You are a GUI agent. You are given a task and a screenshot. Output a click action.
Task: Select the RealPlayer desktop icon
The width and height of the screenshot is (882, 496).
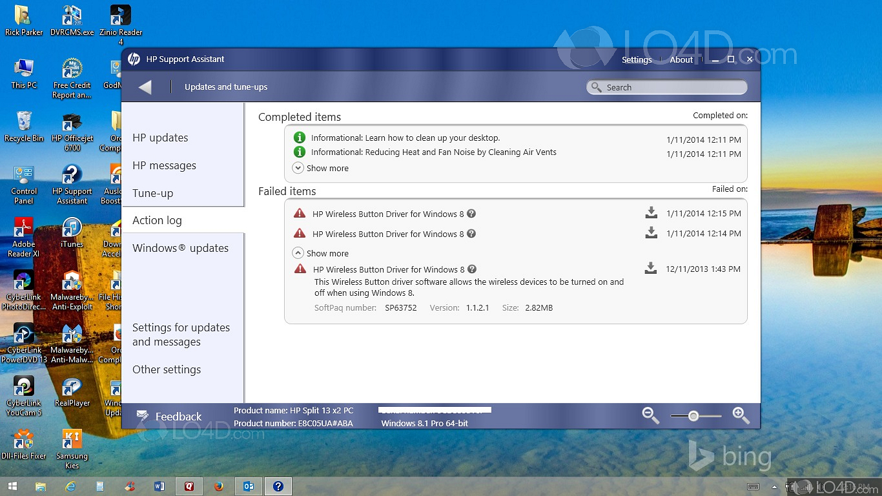72,391
